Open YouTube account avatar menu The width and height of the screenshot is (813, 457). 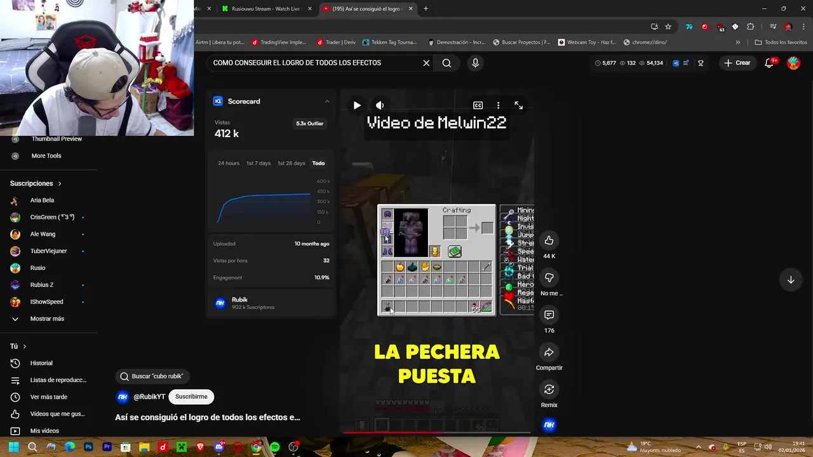[x=793, y=63]
